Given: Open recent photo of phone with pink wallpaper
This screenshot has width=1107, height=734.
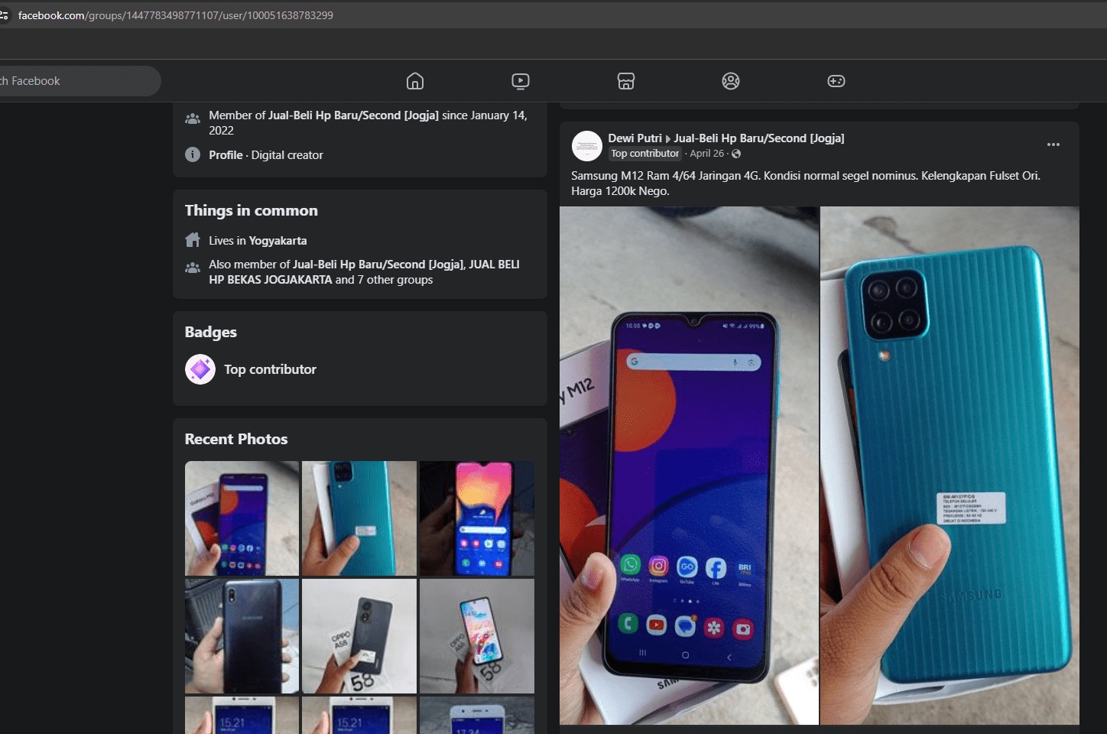Looking at the screenshot, I should [477, 518].
